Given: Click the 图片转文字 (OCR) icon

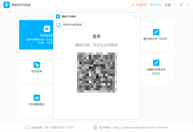Looking at the screenshot, I should coord(156,32).
